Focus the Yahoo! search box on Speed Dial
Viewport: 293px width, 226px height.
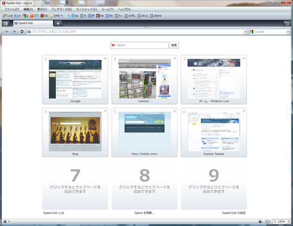[139, 45]
